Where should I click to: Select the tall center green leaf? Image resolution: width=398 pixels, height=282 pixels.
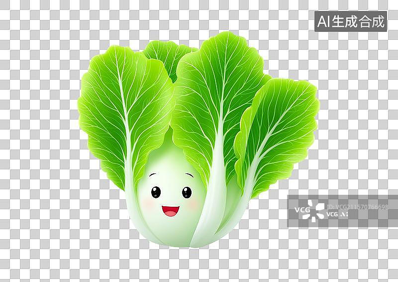219,95
